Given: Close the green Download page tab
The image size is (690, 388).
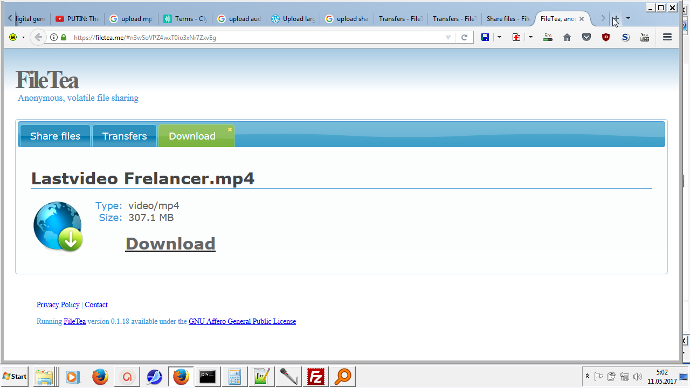Looking at the screenshot, I should pos(230,129).
